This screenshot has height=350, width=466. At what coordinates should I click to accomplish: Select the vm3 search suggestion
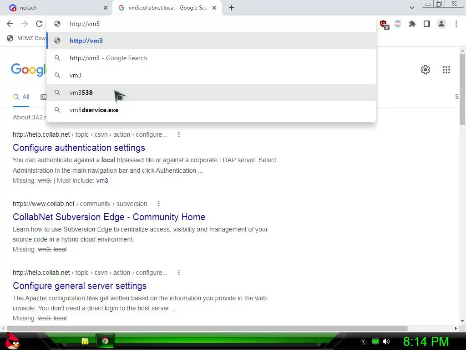211,75
